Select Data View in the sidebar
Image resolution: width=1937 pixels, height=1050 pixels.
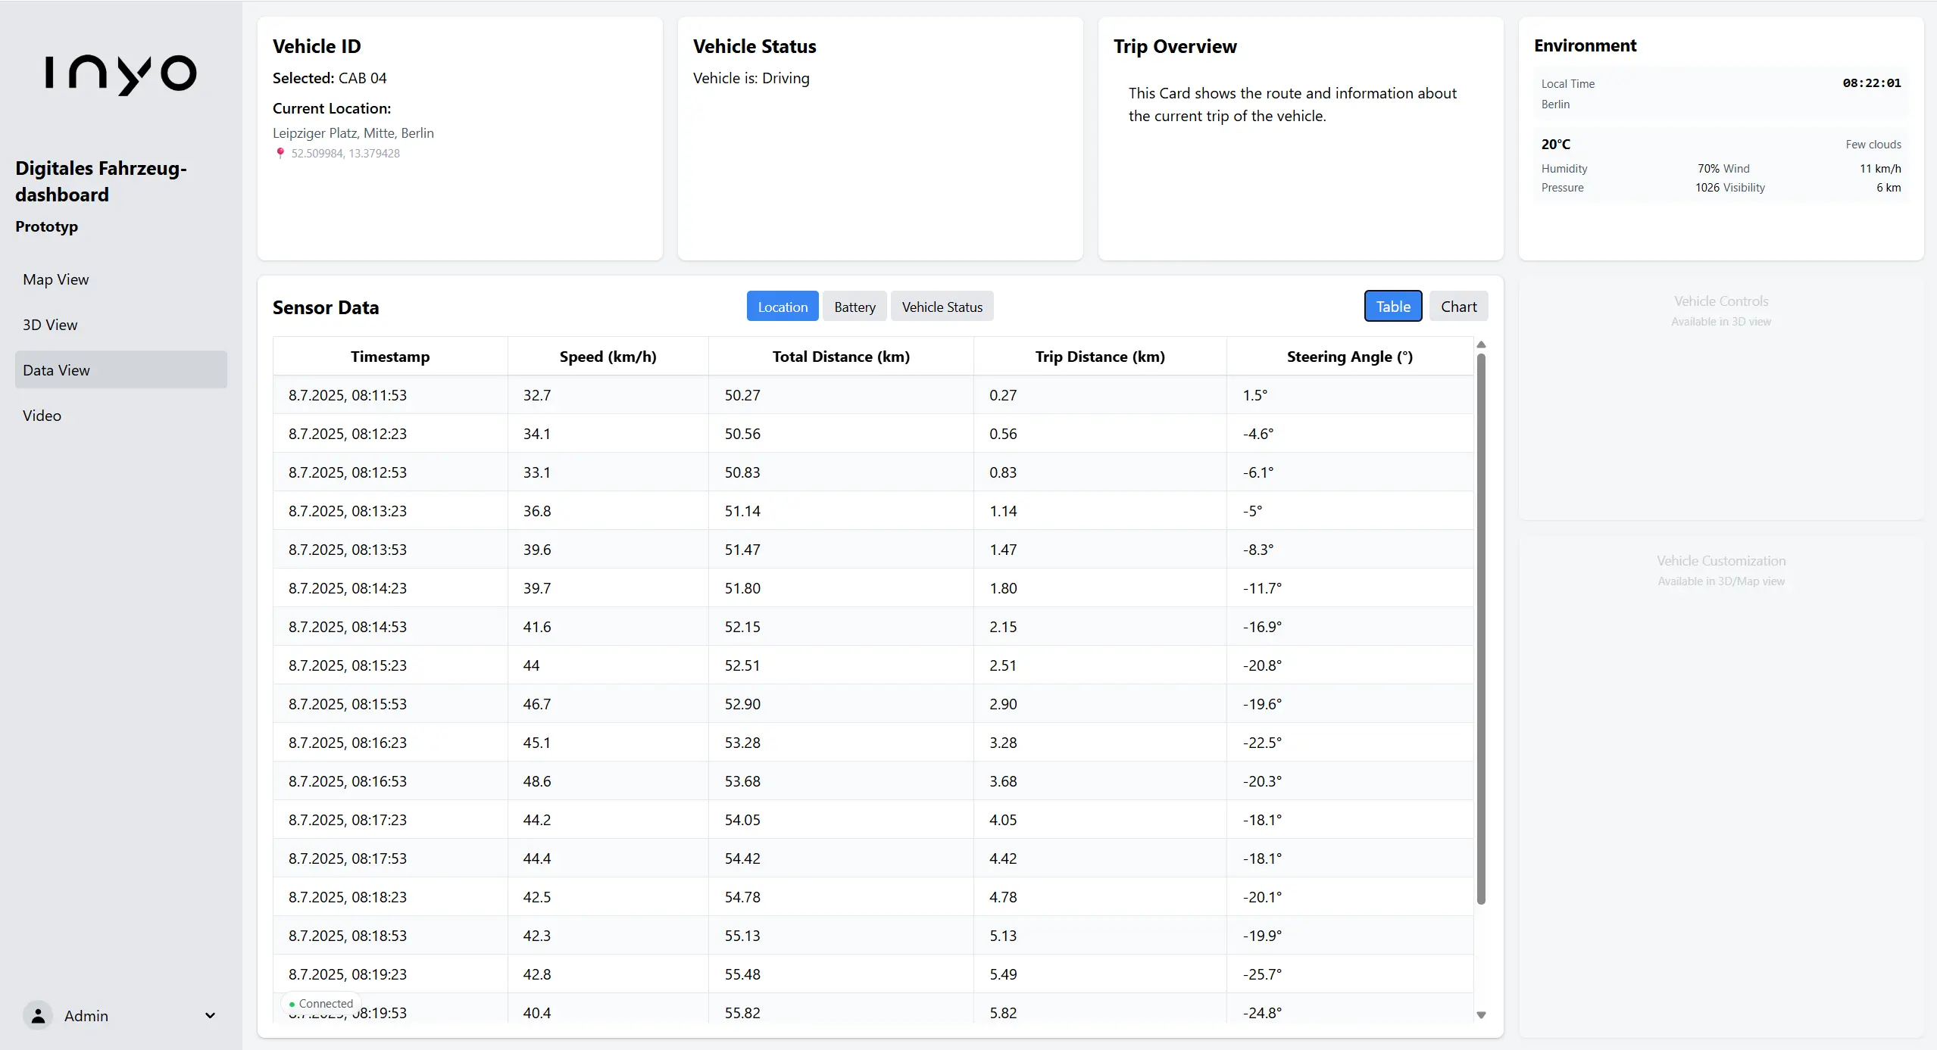click(121, 370)
